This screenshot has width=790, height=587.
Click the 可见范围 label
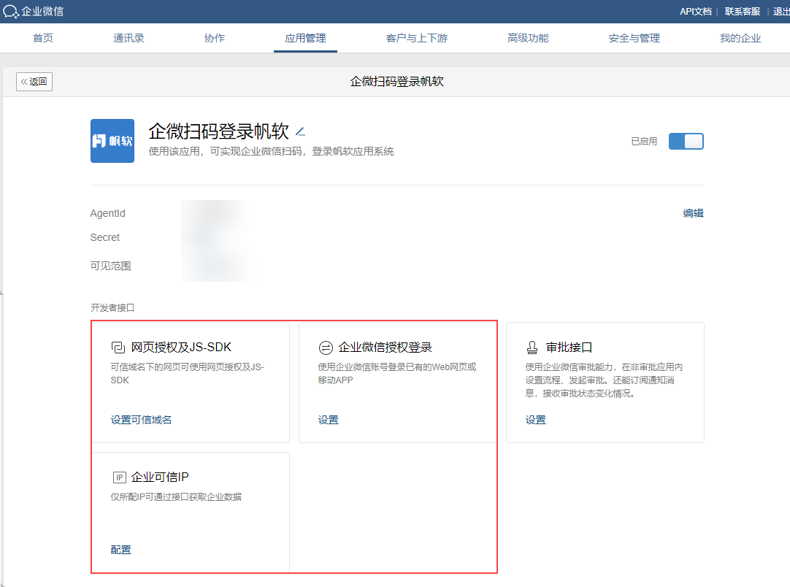[x=110, y=266]
